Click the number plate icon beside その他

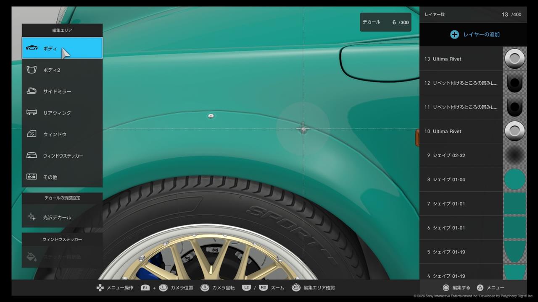coord(32,177)
